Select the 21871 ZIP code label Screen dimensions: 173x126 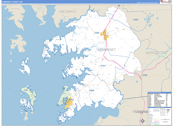[103, 66]
